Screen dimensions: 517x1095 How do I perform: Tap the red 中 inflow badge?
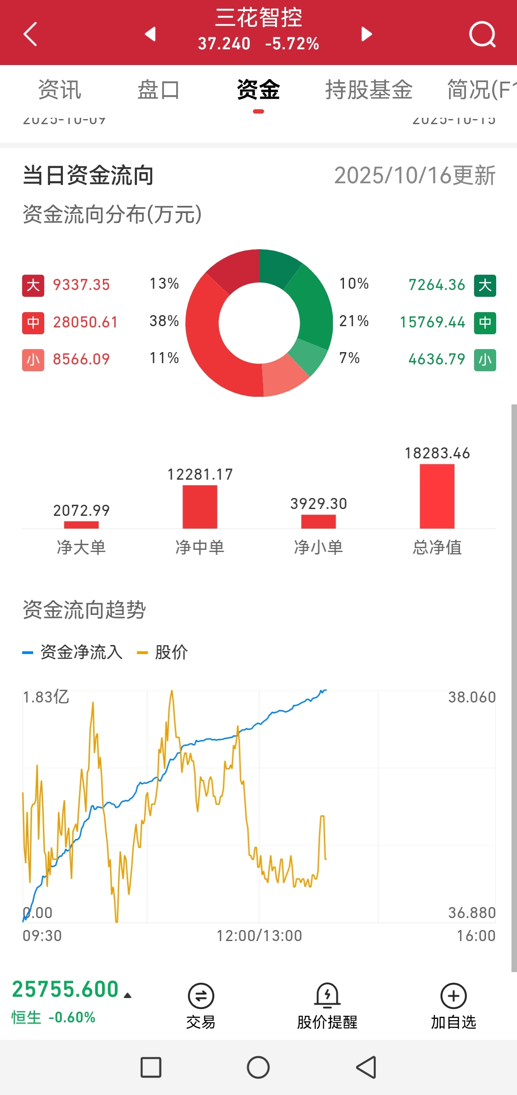pyautogui.click(x=33, y=323)
